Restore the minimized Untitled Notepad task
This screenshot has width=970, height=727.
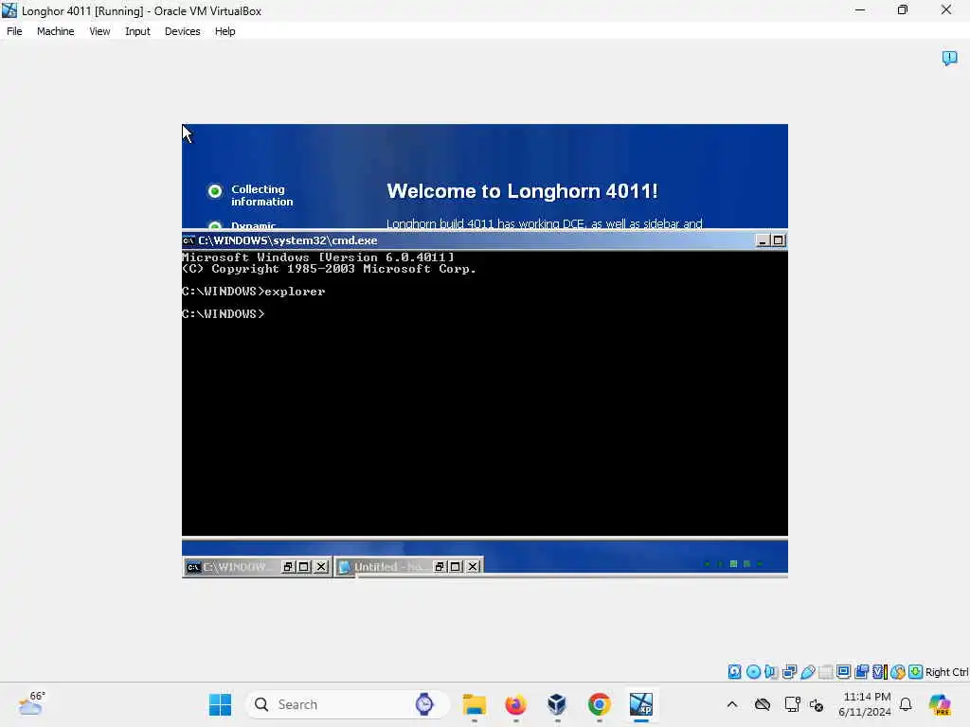pos(440,566)
